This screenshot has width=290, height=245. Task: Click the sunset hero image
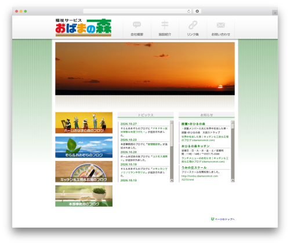145,68
